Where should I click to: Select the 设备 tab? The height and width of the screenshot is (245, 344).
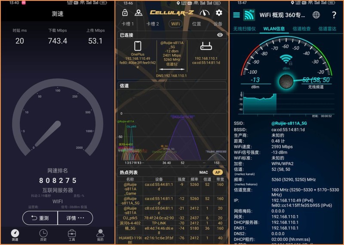218,24
